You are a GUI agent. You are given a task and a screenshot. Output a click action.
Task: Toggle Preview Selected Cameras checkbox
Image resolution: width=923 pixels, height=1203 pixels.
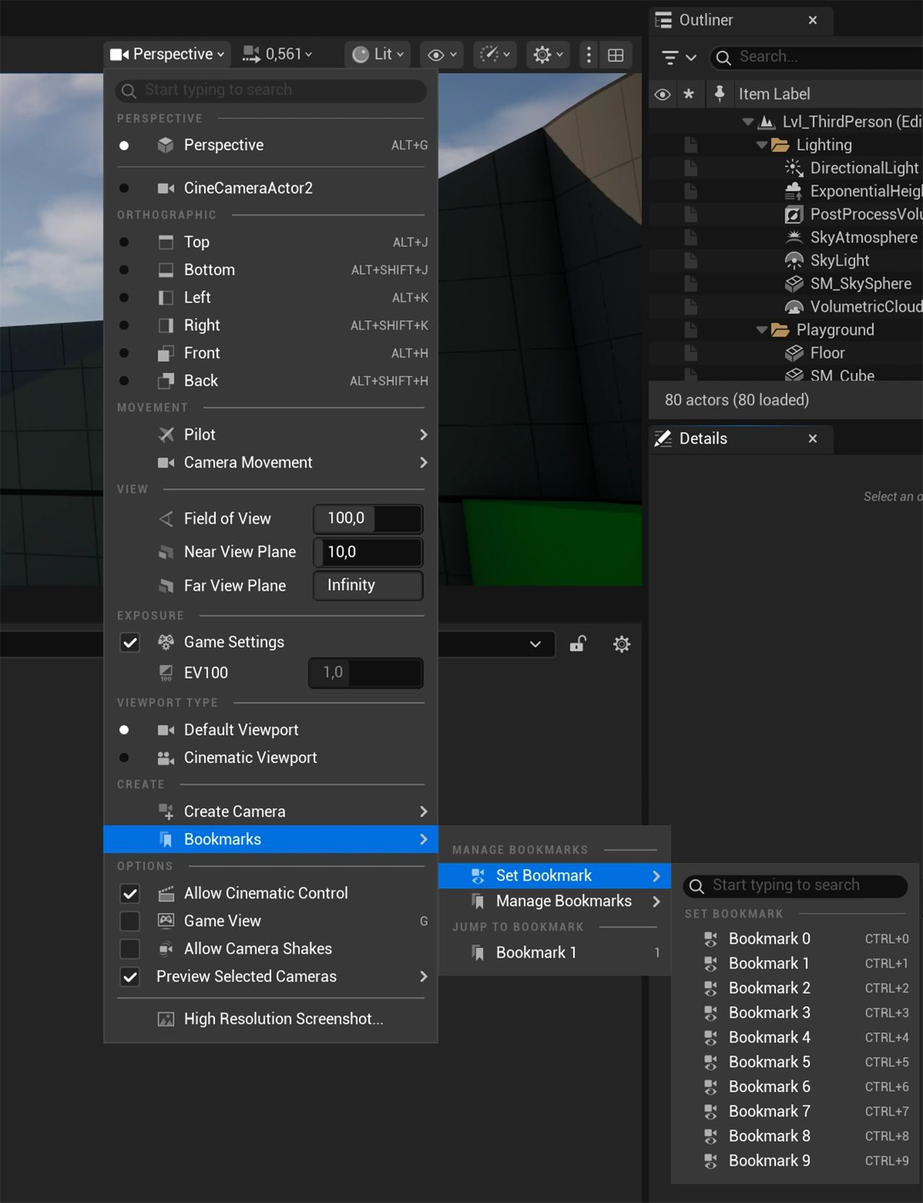(x=130, y=977)
